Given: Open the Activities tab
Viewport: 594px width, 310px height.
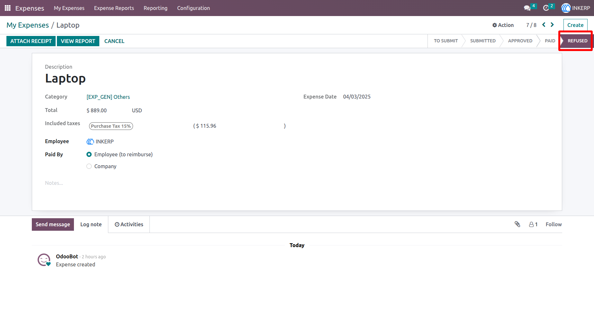Looking at the screenshot, I should (129, 224).
